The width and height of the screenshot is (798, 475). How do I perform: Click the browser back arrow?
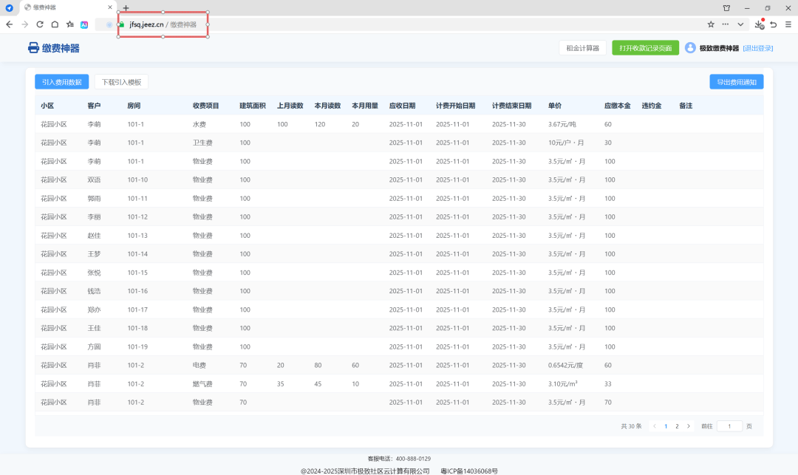click(x=10, y=24)
